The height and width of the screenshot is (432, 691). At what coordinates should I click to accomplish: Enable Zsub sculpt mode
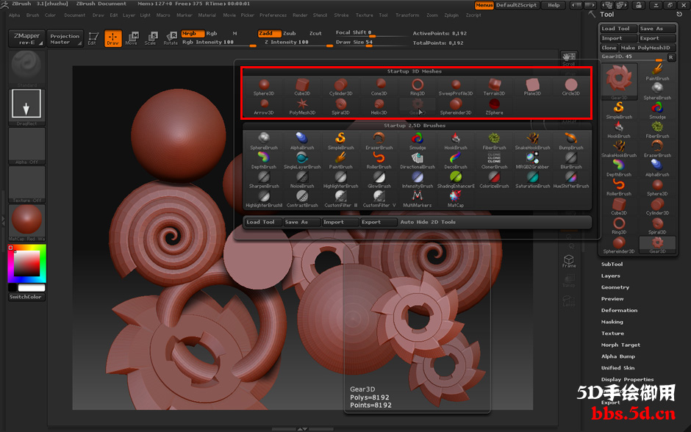point(289,34)
